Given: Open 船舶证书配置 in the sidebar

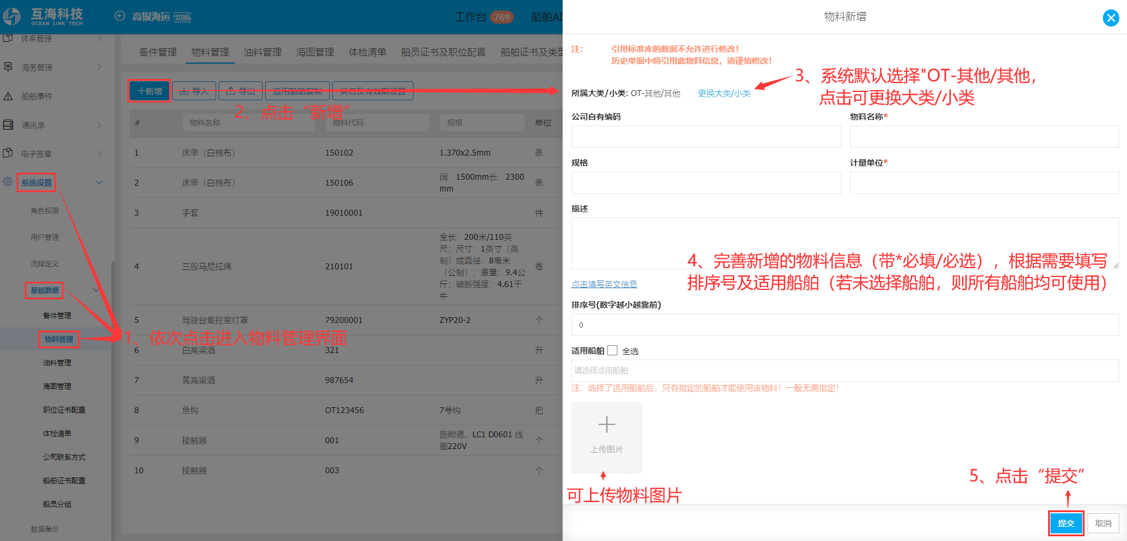Looking at the screenshot, I should coord(64,480).
